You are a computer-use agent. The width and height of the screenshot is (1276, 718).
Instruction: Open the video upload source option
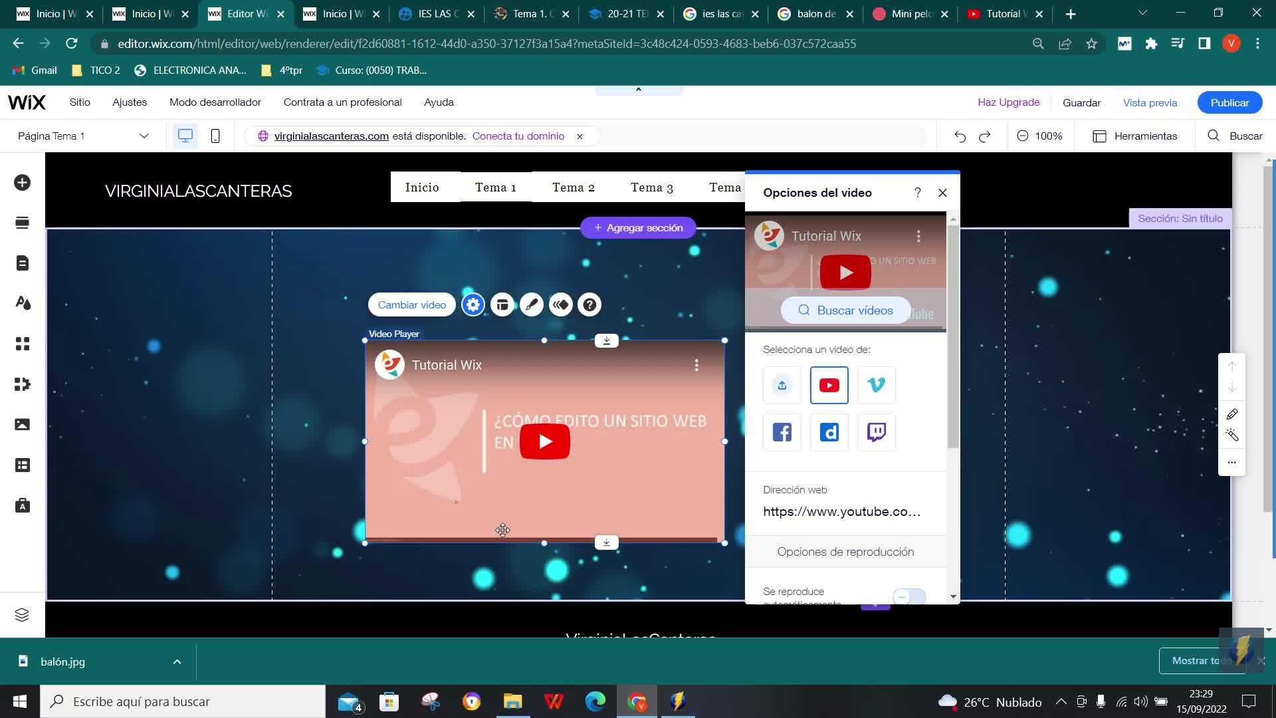click(782, 385)
